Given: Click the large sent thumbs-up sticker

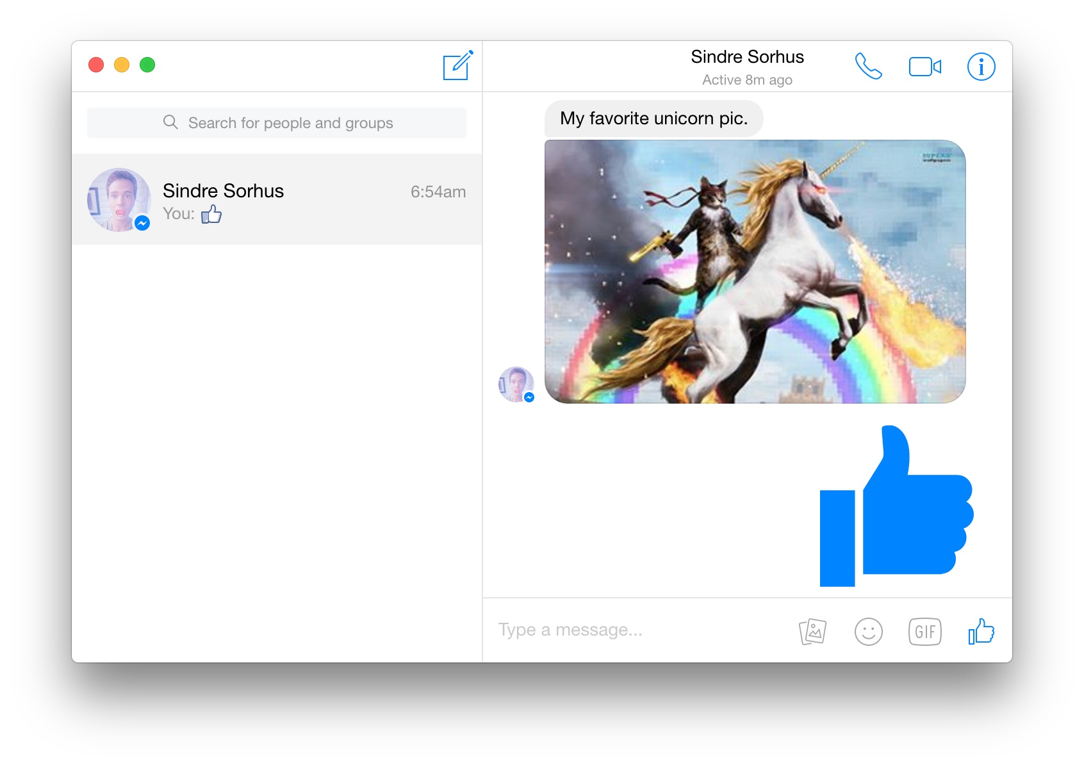Looking at the screenshot, I should click(896, 506).
